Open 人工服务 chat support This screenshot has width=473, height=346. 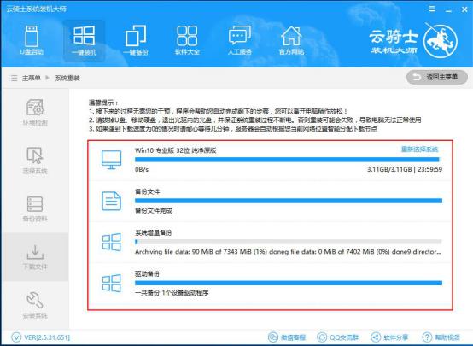[x=240, y=40]
